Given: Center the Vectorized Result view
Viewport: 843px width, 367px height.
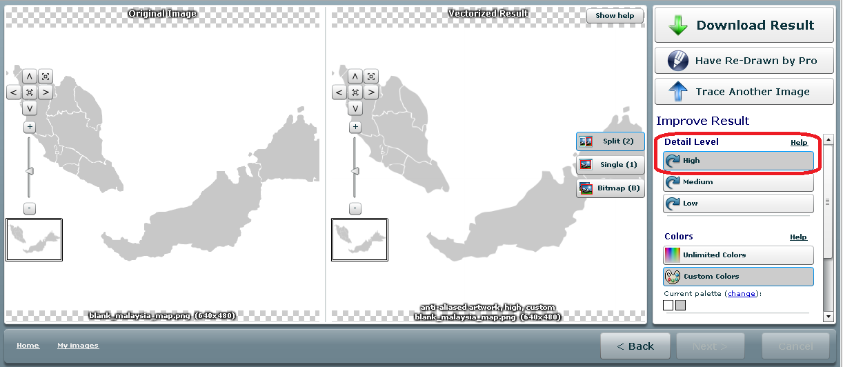Looking at the screenshot, I should tap(355, 92).
